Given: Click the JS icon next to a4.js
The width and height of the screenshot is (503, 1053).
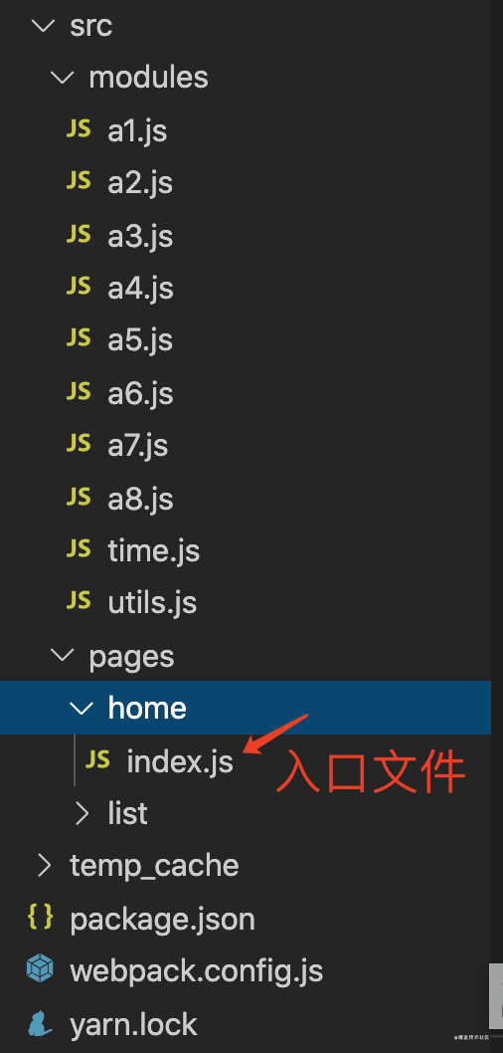Looking at the screenshot, I should [79, 286].
